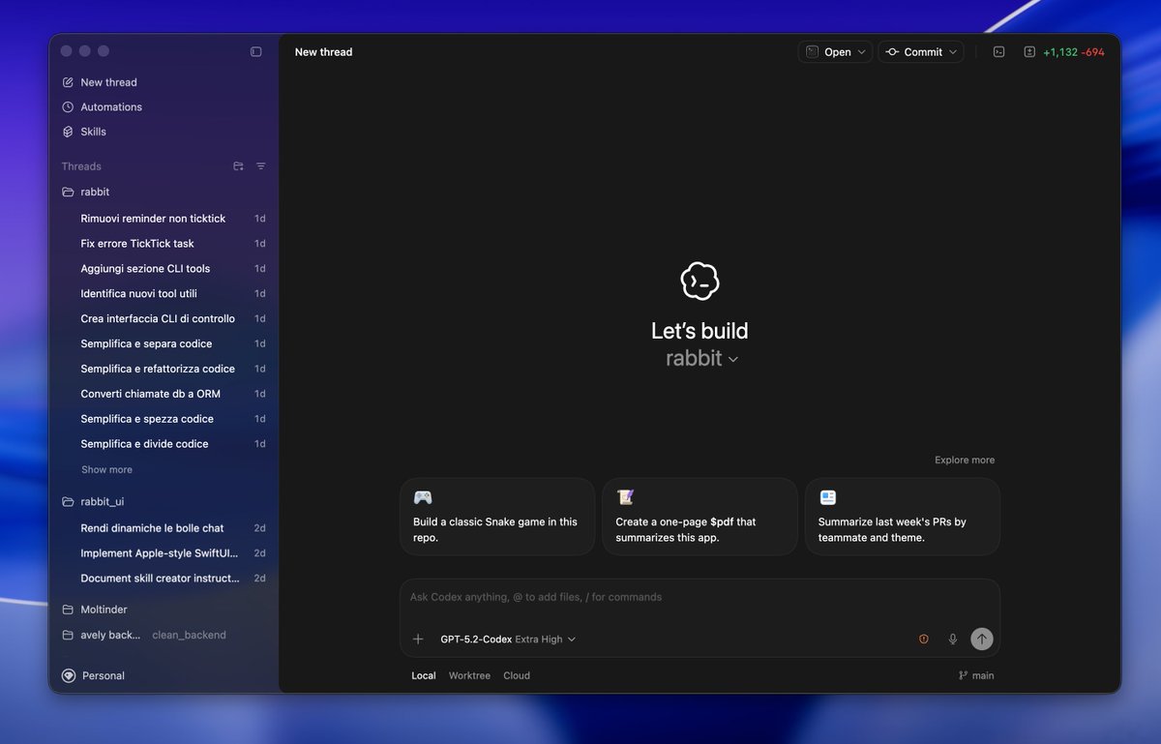The height and width of the screenshot is (744, 1161).
Task: Switch to the Cloud tab
Action: [516, 675]
